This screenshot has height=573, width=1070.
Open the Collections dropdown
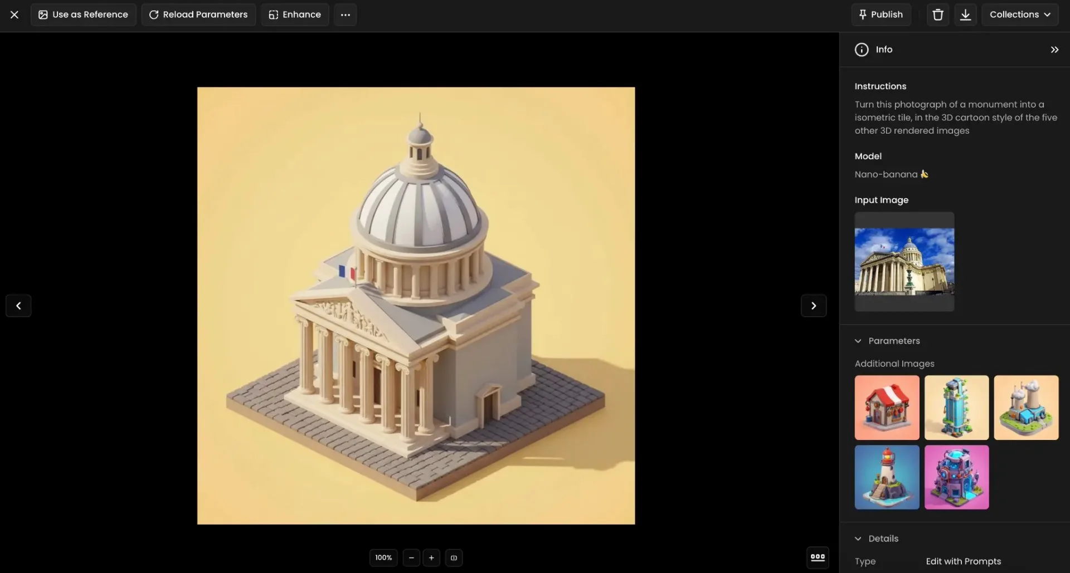pos(1020,14)
